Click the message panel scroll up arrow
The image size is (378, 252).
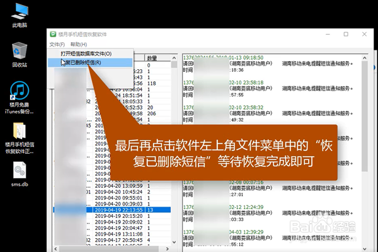[365, 58]
